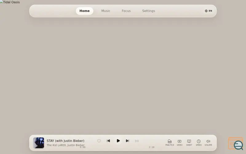Open the Volume control
This screenshot has width=246, height=154.
pos(208,143)
